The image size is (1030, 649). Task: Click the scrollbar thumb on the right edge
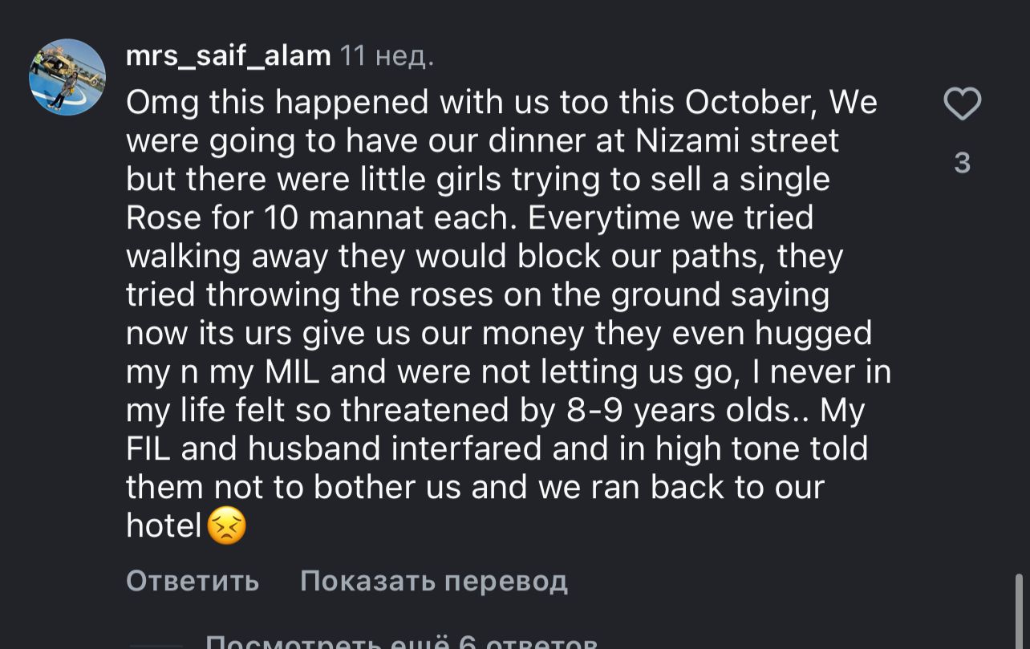(x=1019, y=610)
